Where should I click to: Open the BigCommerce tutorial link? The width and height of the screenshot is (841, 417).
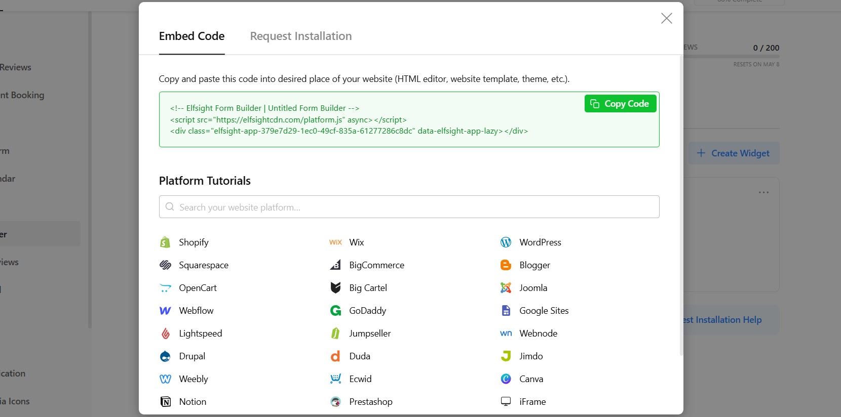tap(376, 265)
